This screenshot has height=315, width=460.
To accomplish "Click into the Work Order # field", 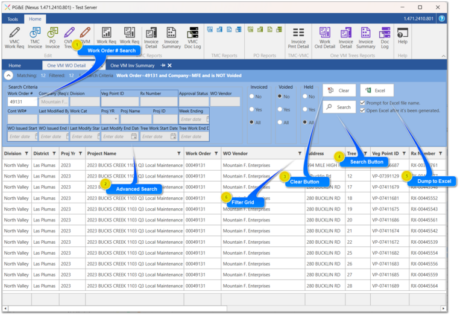I will pyautogui.click(x=22, y=102).
